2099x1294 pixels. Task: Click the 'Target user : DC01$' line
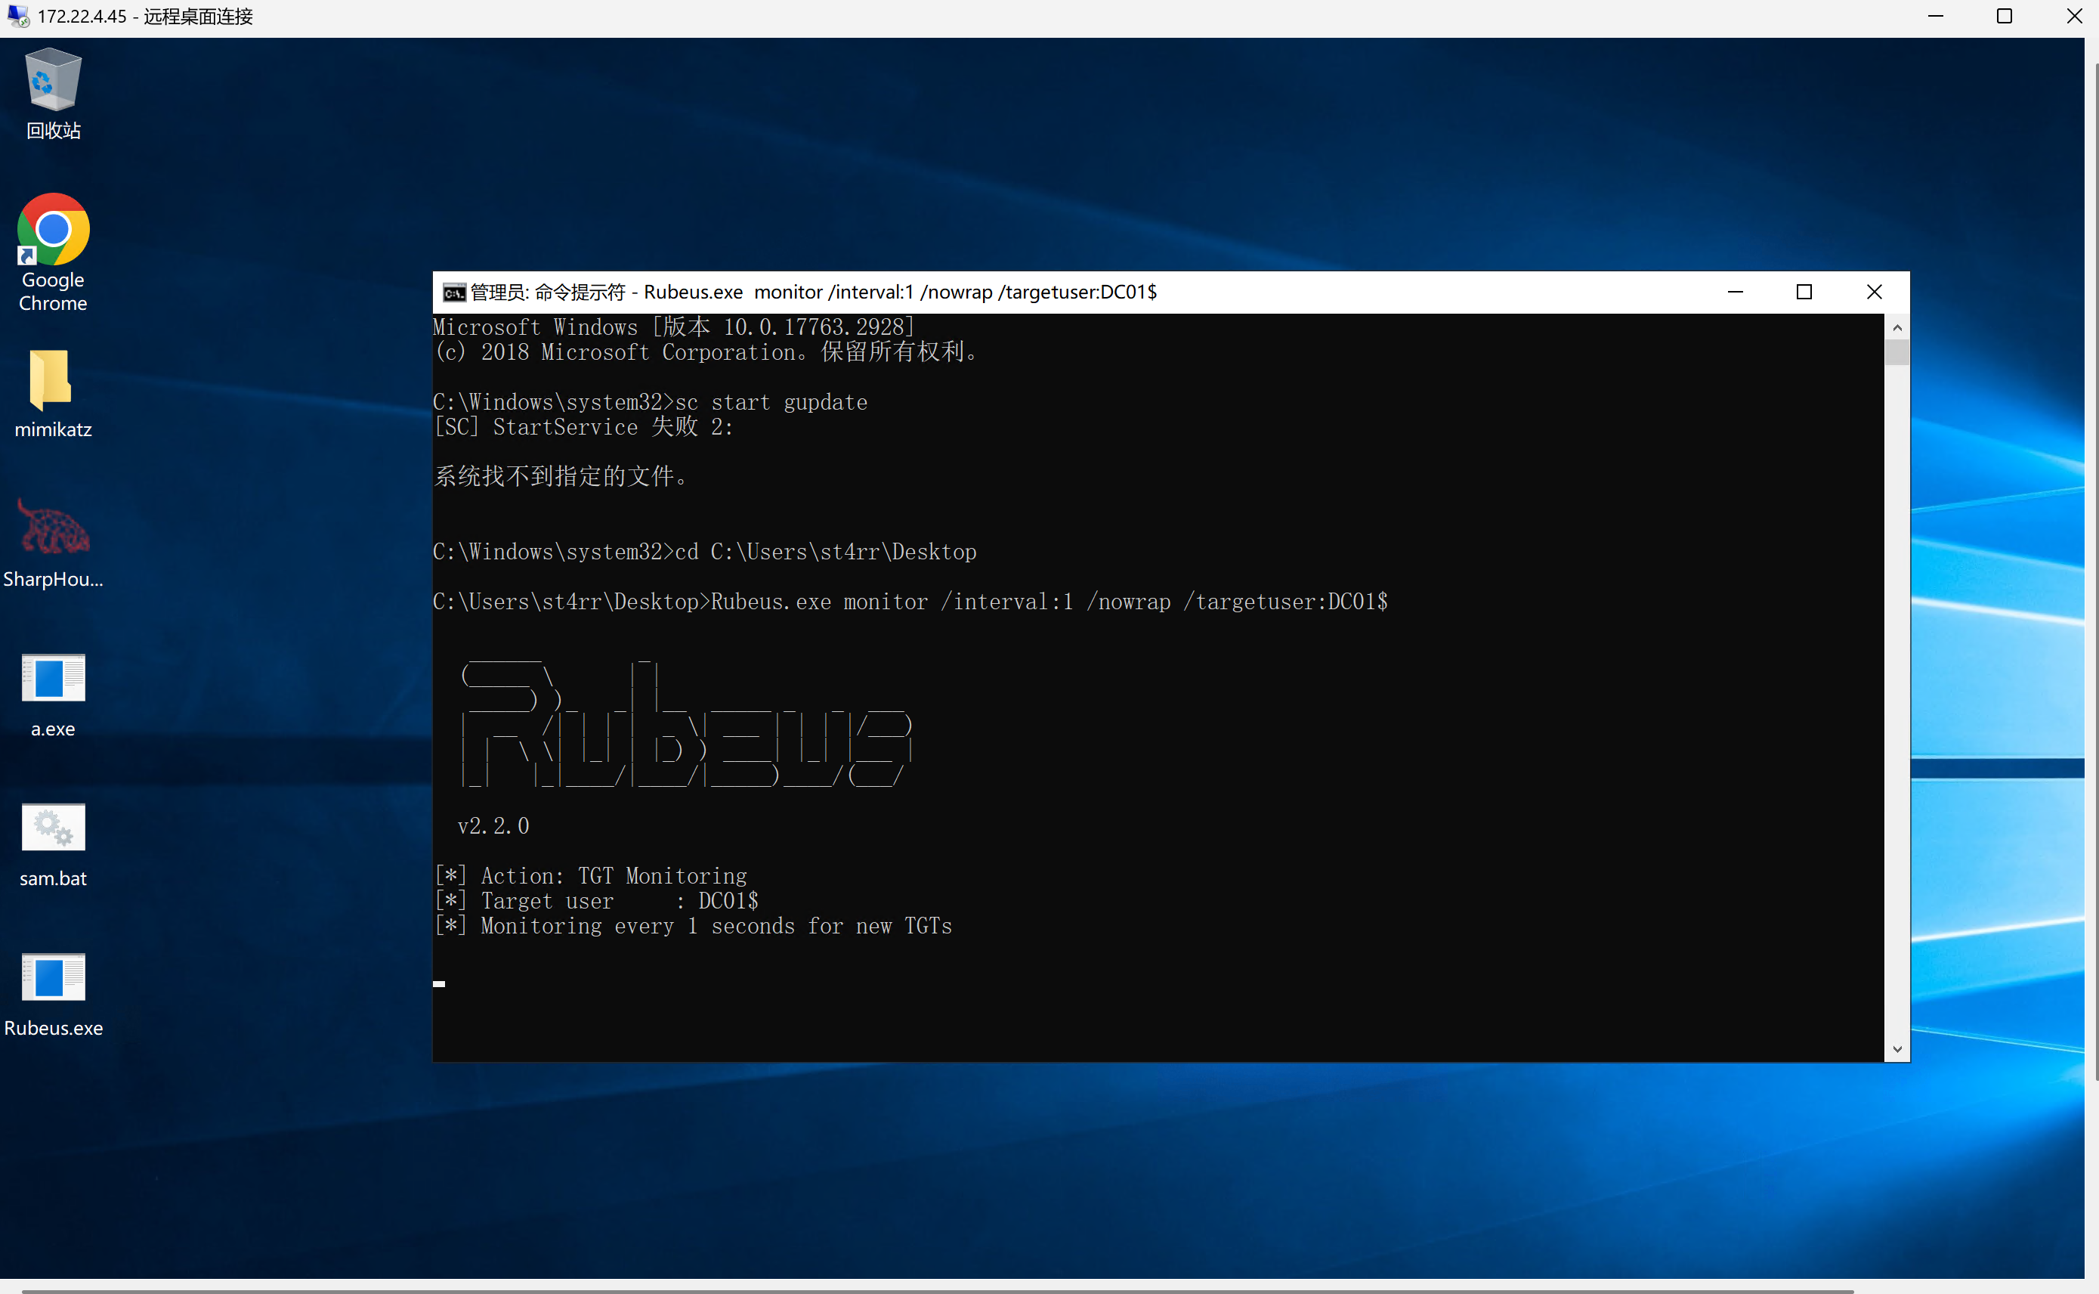coord(596,900)
